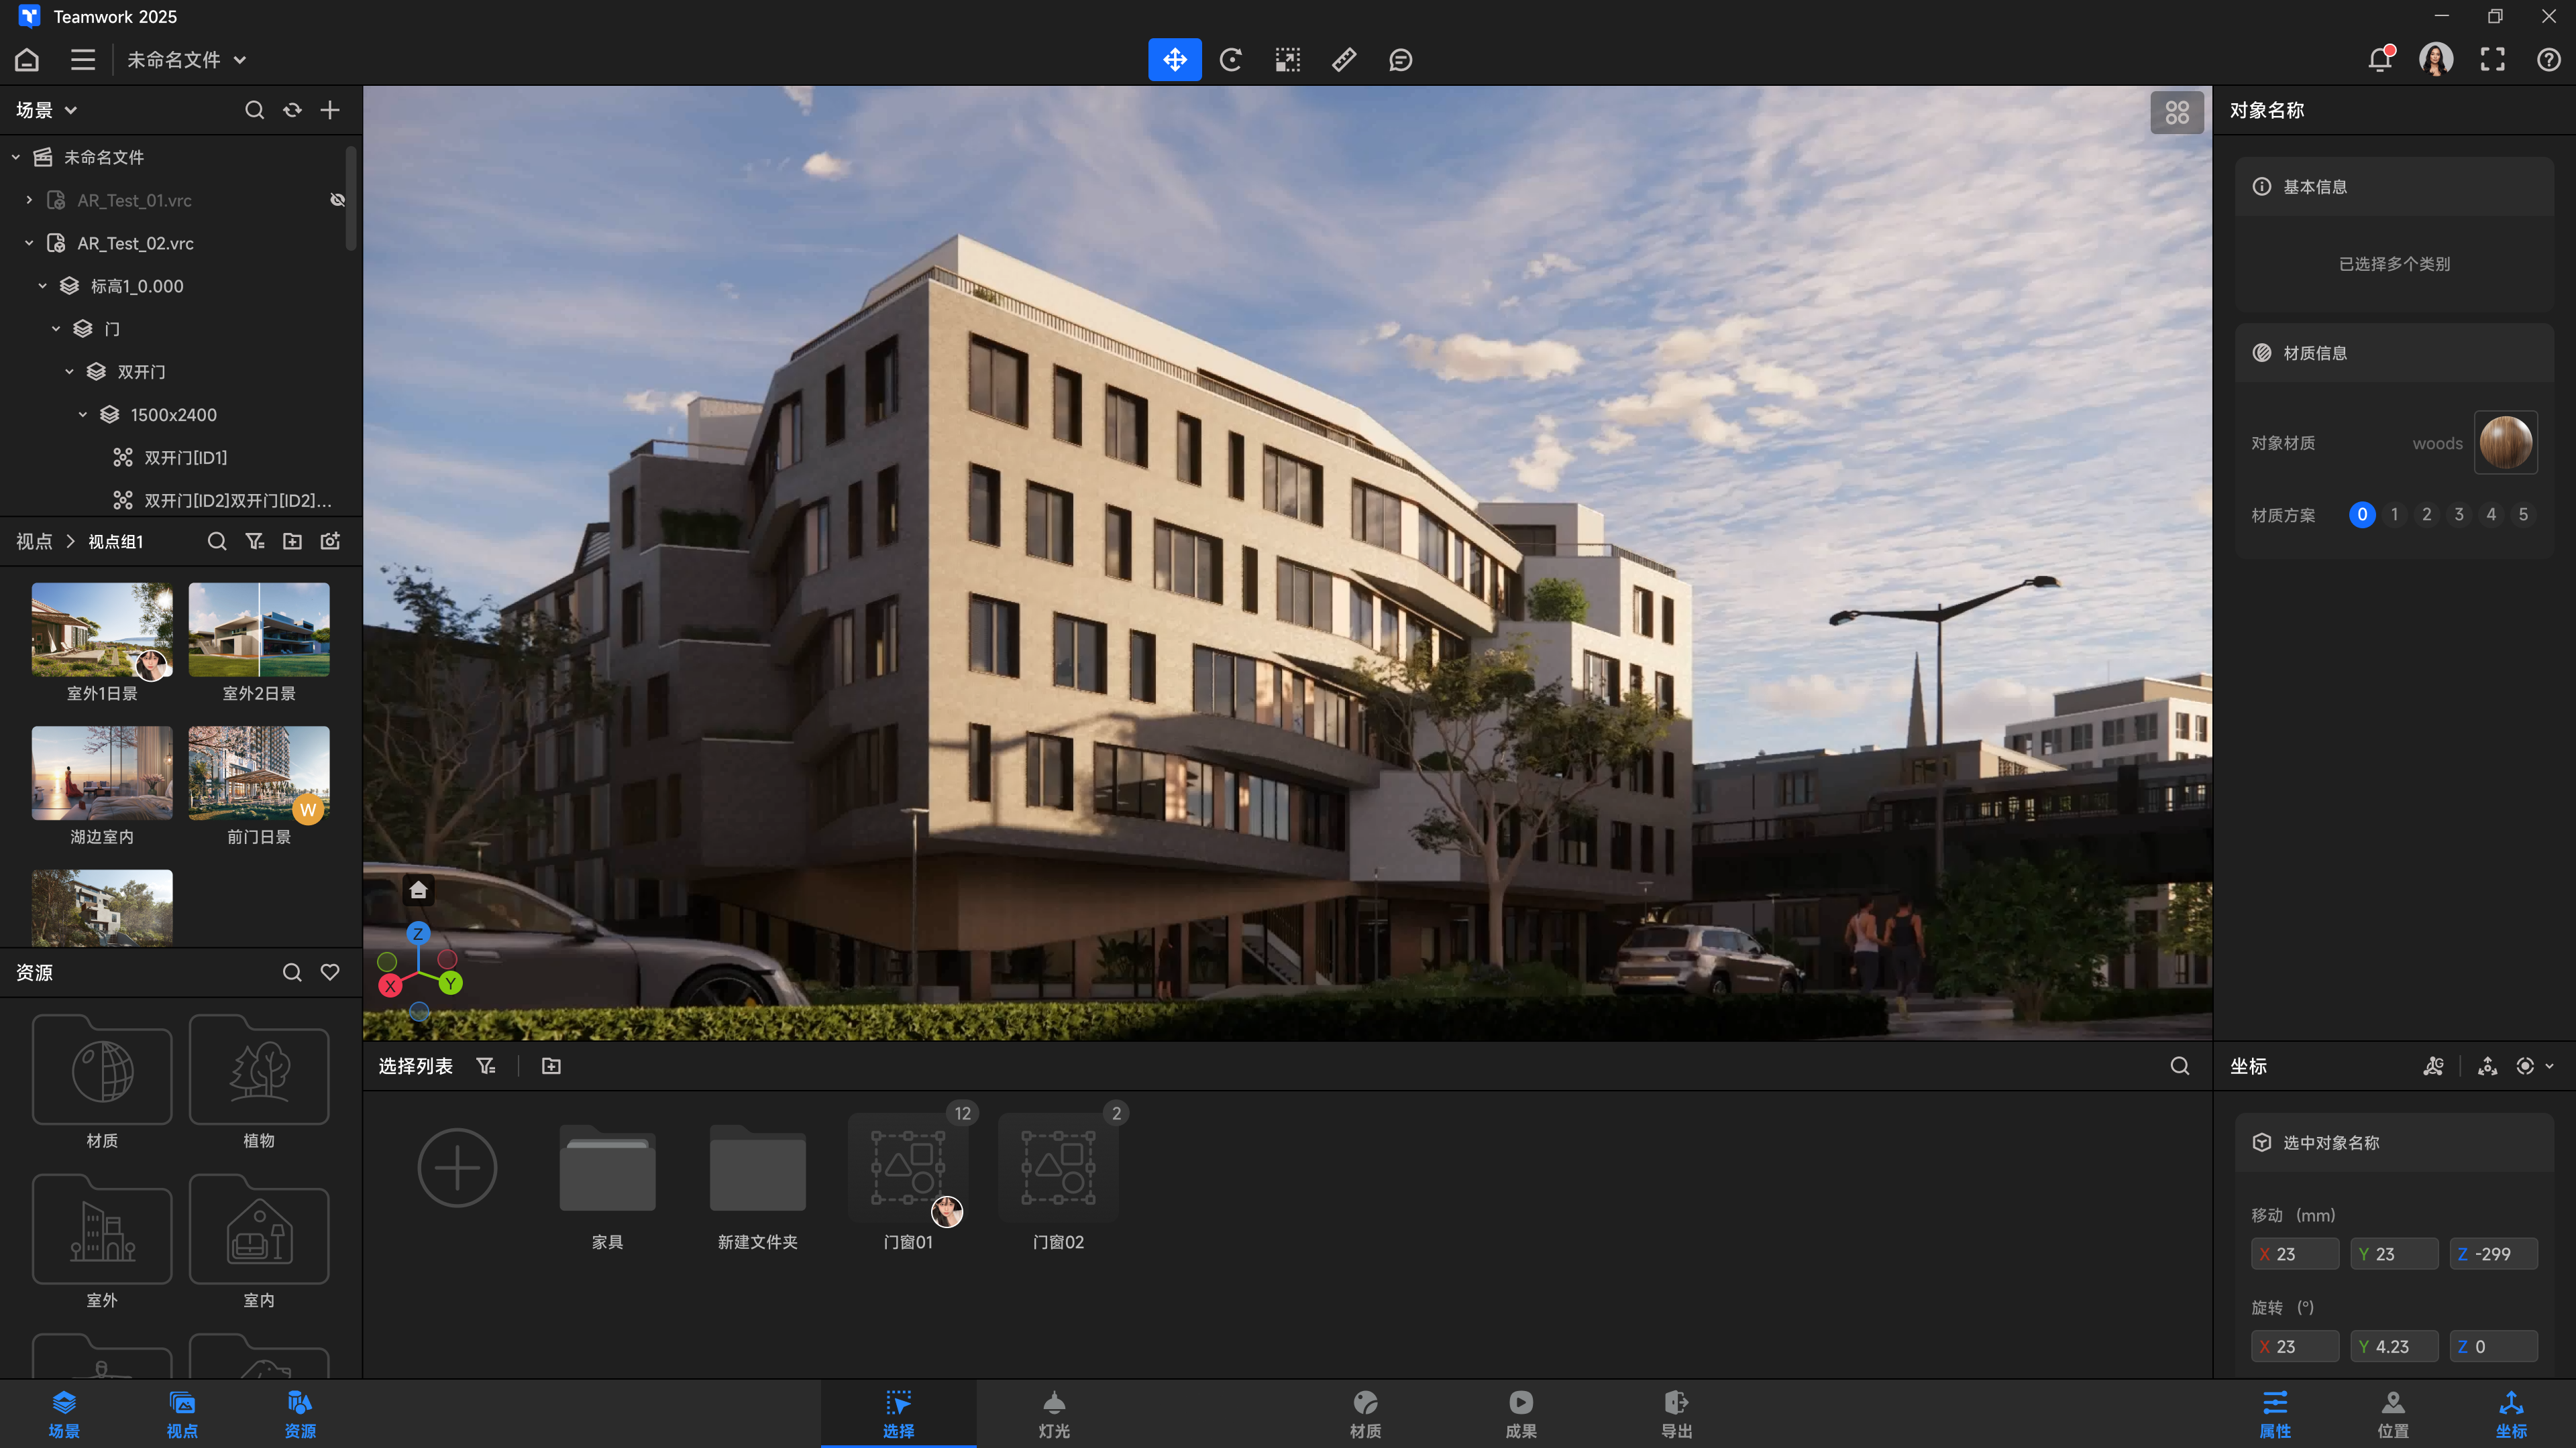The image size is (2576, 1448).
Task: Activate the measure ruler tool
Action: pos(1344,60)
